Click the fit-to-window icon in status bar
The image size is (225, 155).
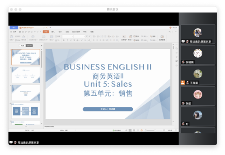click(x=176, y=130)
